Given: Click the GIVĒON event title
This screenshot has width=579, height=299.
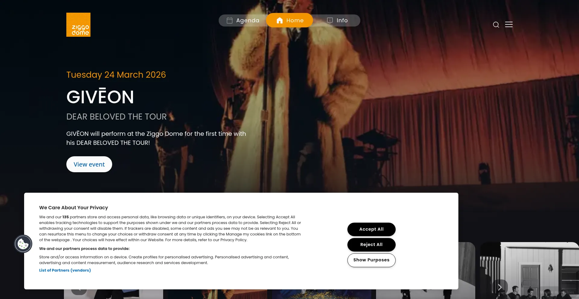Looking at the screenshot, I should click(x=100, y=97).
